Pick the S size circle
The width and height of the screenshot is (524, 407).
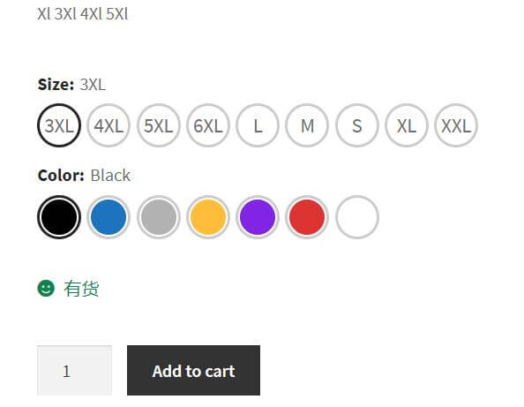[357, 125]
